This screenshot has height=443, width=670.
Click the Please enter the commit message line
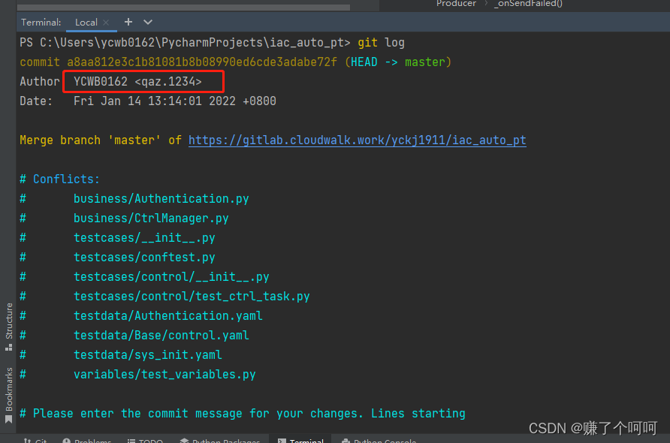[243, 414]
